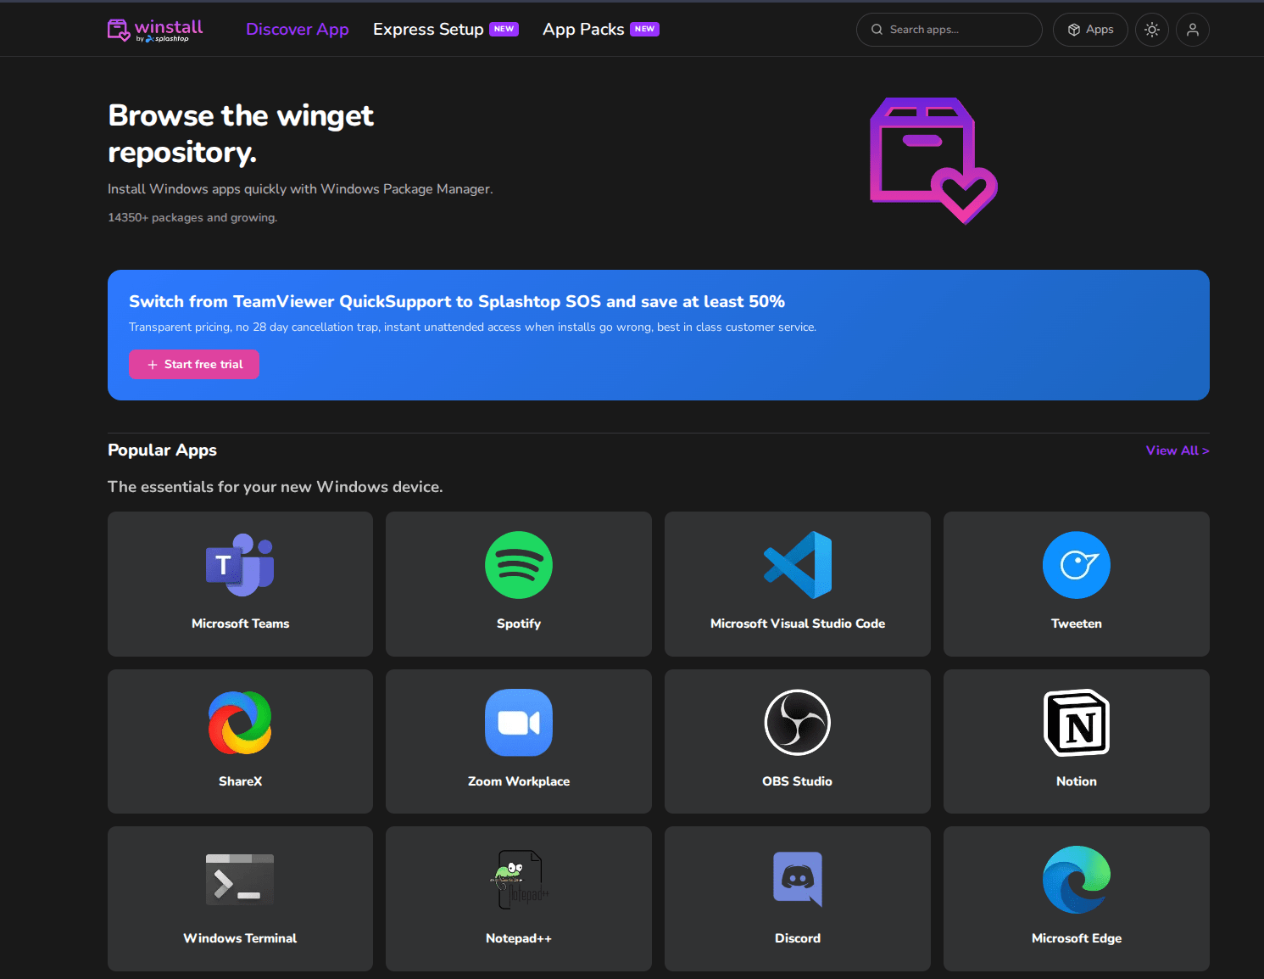Click the Microsoft Teams label
Image resolution: width=1264 pixels, height=979 pixels.
[240, 624]
